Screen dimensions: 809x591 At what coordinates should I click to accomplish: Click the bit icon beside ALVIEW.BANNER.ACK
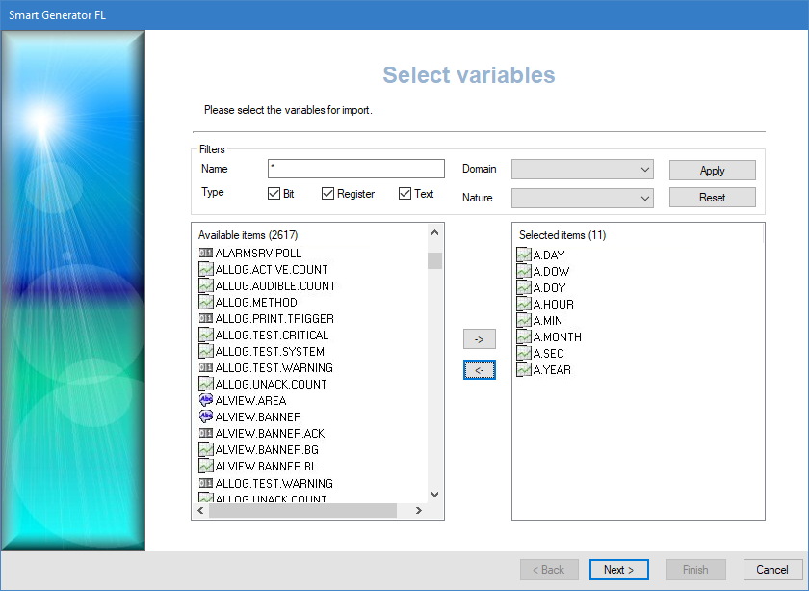pos(206,433)
